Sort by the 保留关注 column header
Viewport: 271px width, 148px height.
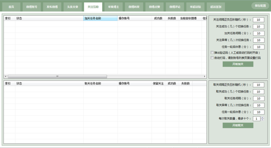tap(158, 84)
